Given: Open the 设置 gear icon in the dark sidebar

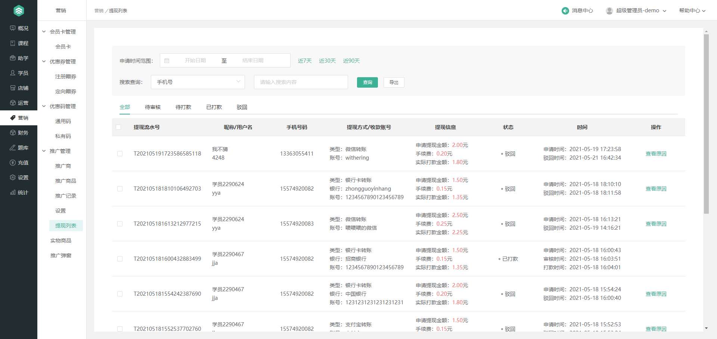Looking at the screenshot, I should (13, 178).
